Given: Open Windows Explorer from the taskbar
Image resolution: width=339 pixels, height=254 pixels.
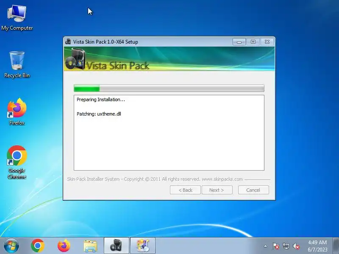Looking at the screenshot, I should point(90,246).
